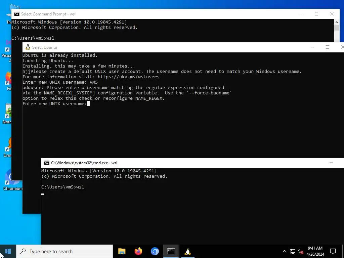This screenshot has height=258, width=344.
Task: Select the Chromium desktop shortcut
Action: [x=12, y=180]
